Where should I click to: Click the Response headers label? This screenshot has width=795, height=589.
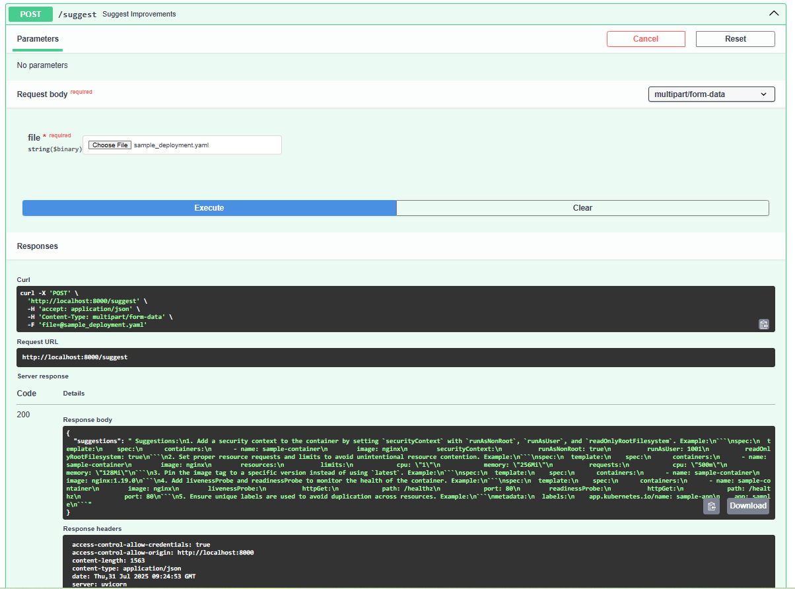tap(92, 529)
